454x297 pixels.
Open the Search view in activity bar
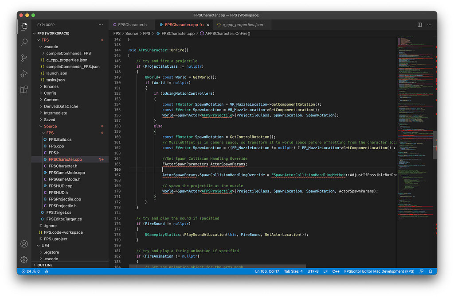pyautogui.click(x=24, y=42)
